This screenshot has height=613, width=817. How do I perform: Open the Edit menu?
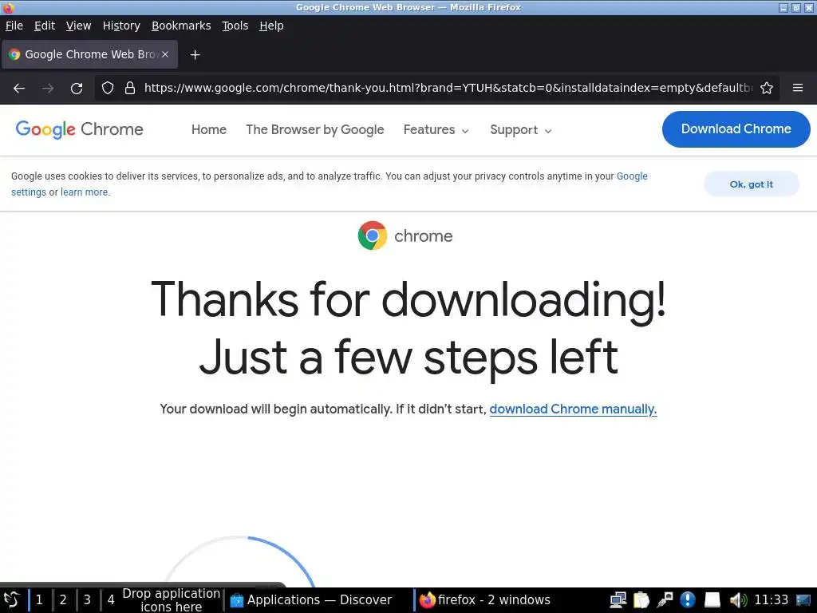pyautogui.click(x=45, y=26)
